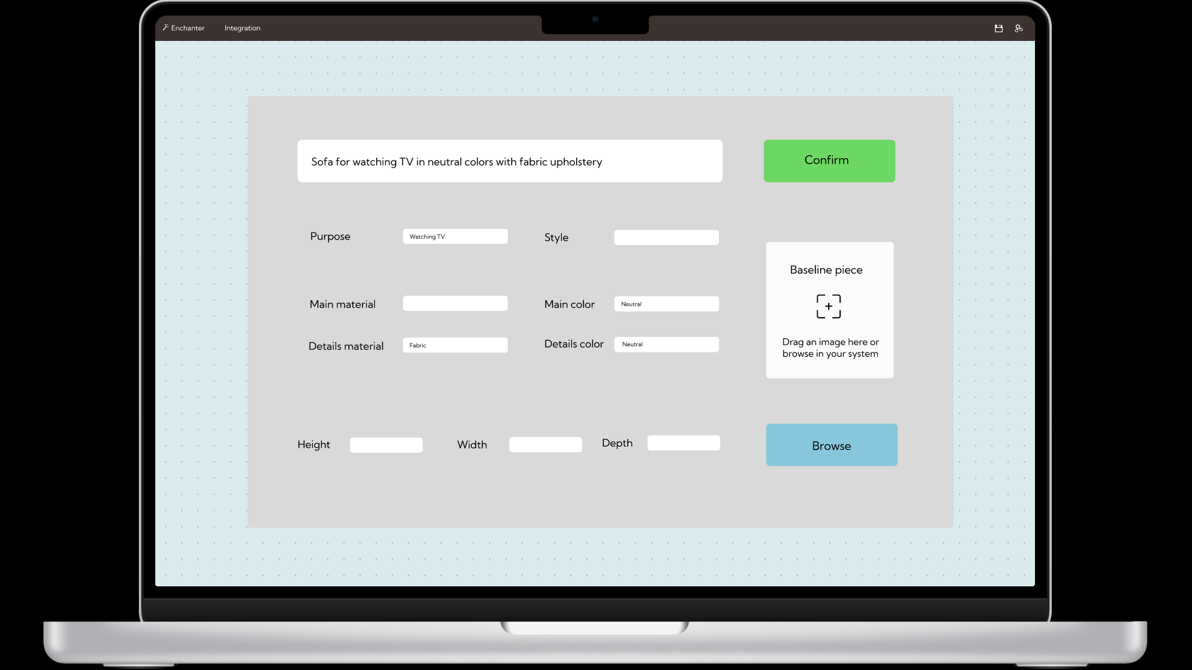Click the Enchanter app icon in menu bar
Viewport: 1192px width, 670px height.
coord(167,28)
